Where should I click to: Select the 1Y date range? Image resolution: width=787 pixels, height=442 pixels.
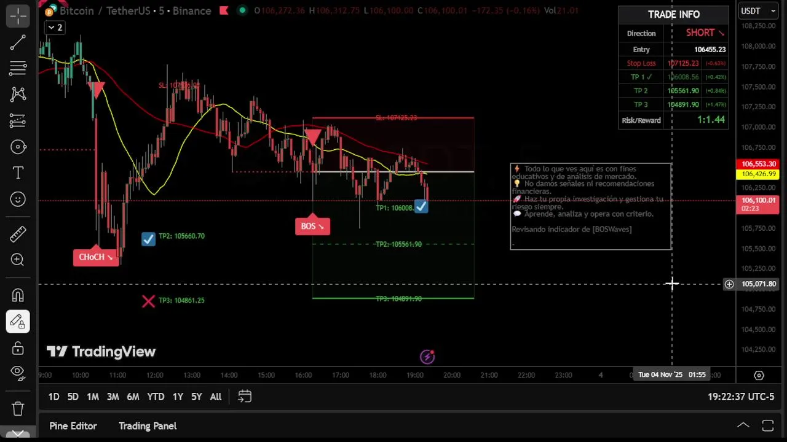point(178,397)
